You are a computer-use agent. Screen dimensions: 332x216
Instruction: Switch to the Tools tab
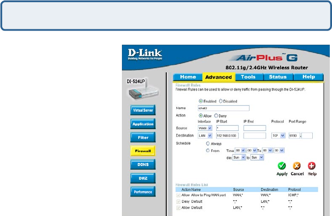[x=248, y=77]
